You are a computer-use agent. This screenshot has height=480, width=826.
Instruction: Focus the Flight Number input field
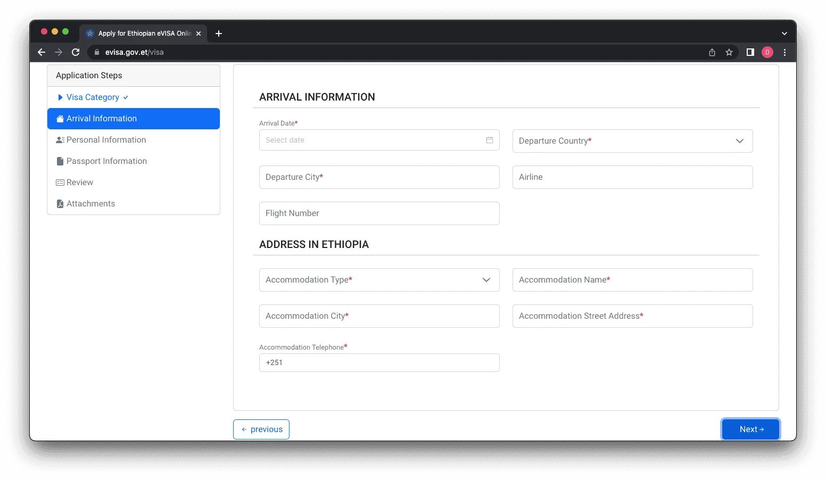(x=379, y=213)
